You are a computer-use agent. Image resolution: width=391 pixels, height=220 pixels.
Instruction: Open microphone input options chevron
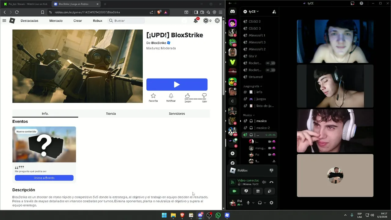click(x=253, y=203)
